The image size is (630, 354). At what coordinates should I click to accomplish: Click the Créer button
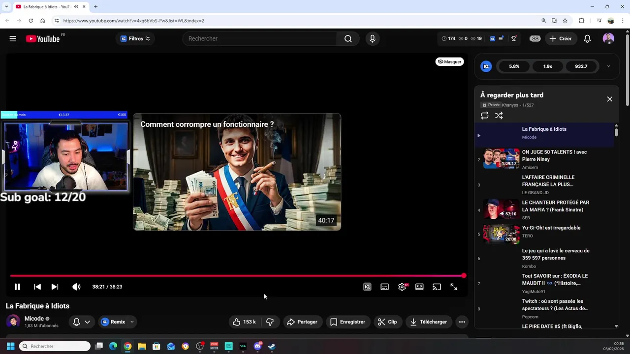coord(561,39)
